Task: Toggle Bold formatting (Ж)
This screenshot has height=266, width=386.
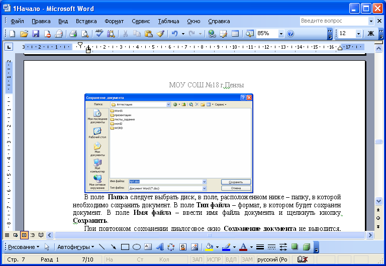Action: coord(371,34)
